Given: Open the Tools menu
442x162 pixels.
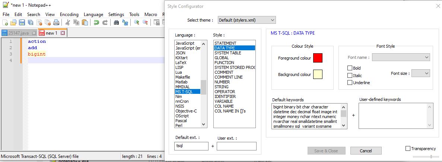Looking at the screenshot, I should click(134, 15).
